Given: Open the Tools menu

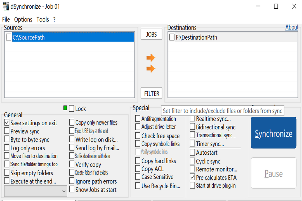Looking at the screenshot, I should click(x=43, y=20).
